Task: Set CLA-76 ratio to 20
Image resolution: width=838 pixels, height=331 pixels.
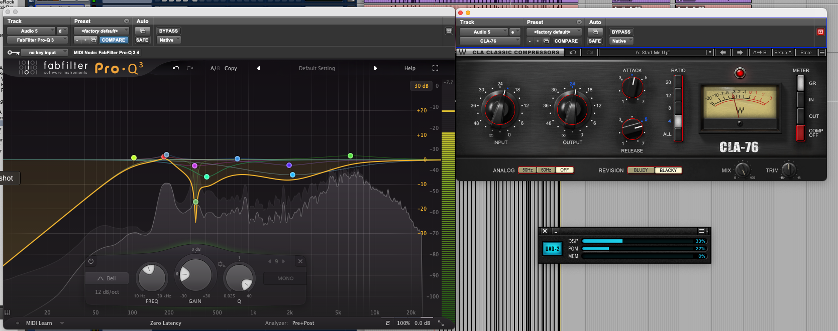Action: [678, 82]
